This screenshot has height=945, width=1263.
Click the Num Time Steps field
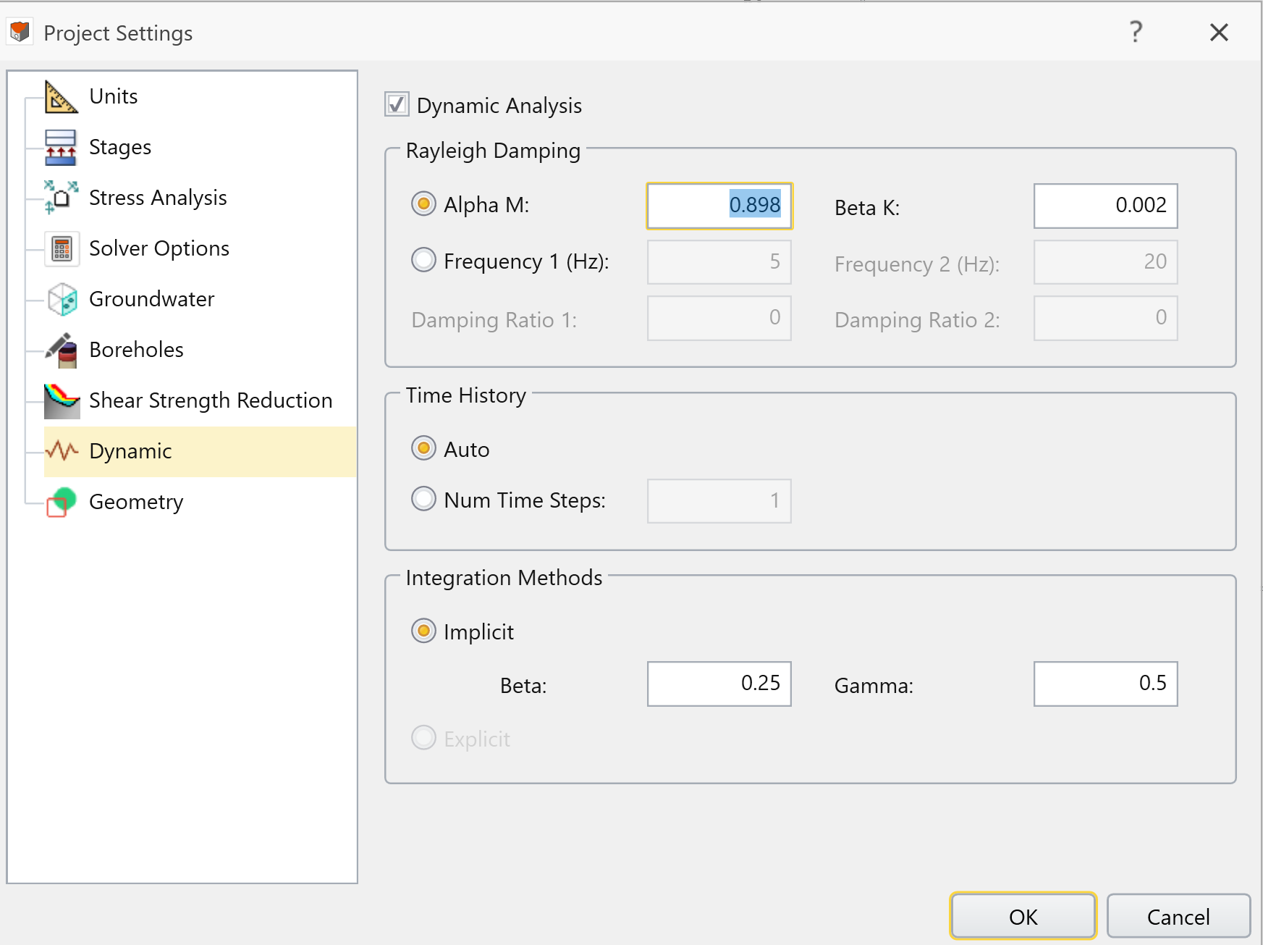click(x=719, y=501)
